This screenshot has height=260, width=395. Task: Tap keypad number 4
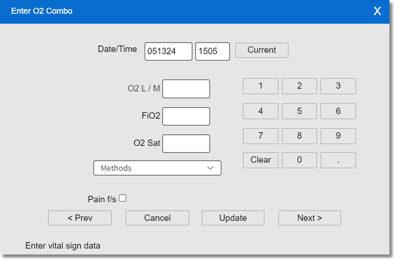coord(261,111)
